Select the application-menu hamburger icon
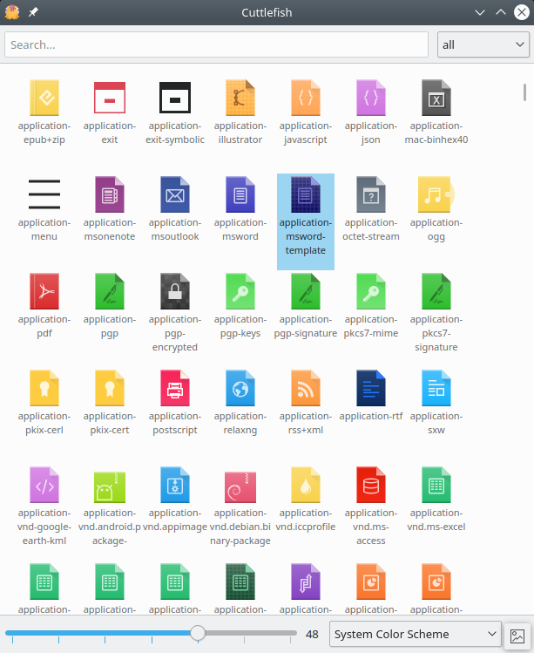 (x=44, y=194)
